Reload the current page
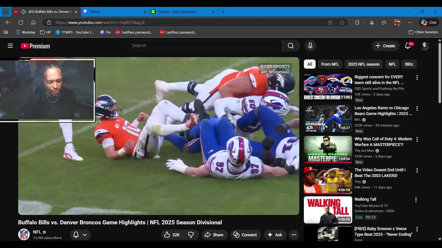The height and width of the screenshot is (248, 442). pyautogui.click(x=21, y=22)
